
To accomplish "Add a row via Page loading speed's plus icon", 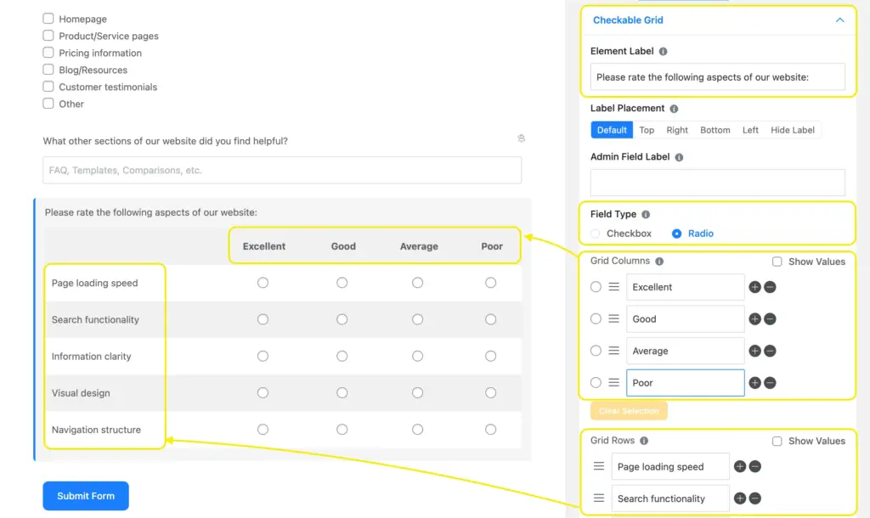I will coord(739,466).
